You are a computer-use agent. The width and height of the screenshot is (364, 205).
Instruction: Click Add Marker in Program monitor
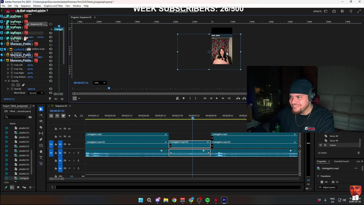[183, 98]
